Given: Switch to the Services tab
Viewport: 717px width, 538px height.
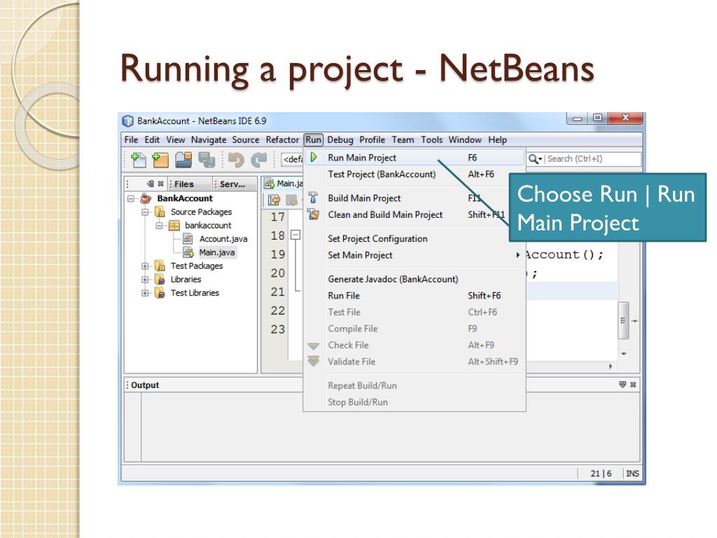Looking at the screenshot, I should [x=234, y=184].
